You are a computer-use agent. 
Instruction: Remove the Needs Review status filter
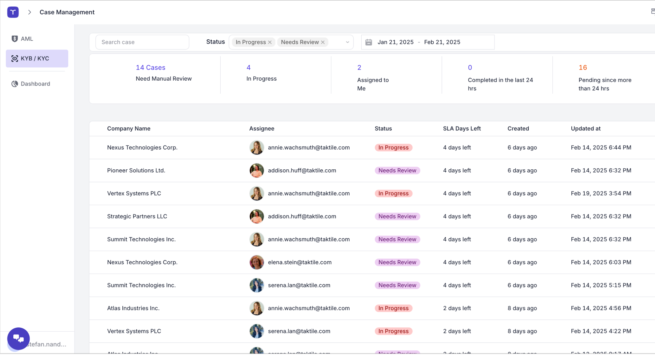(x=323, y=42)
